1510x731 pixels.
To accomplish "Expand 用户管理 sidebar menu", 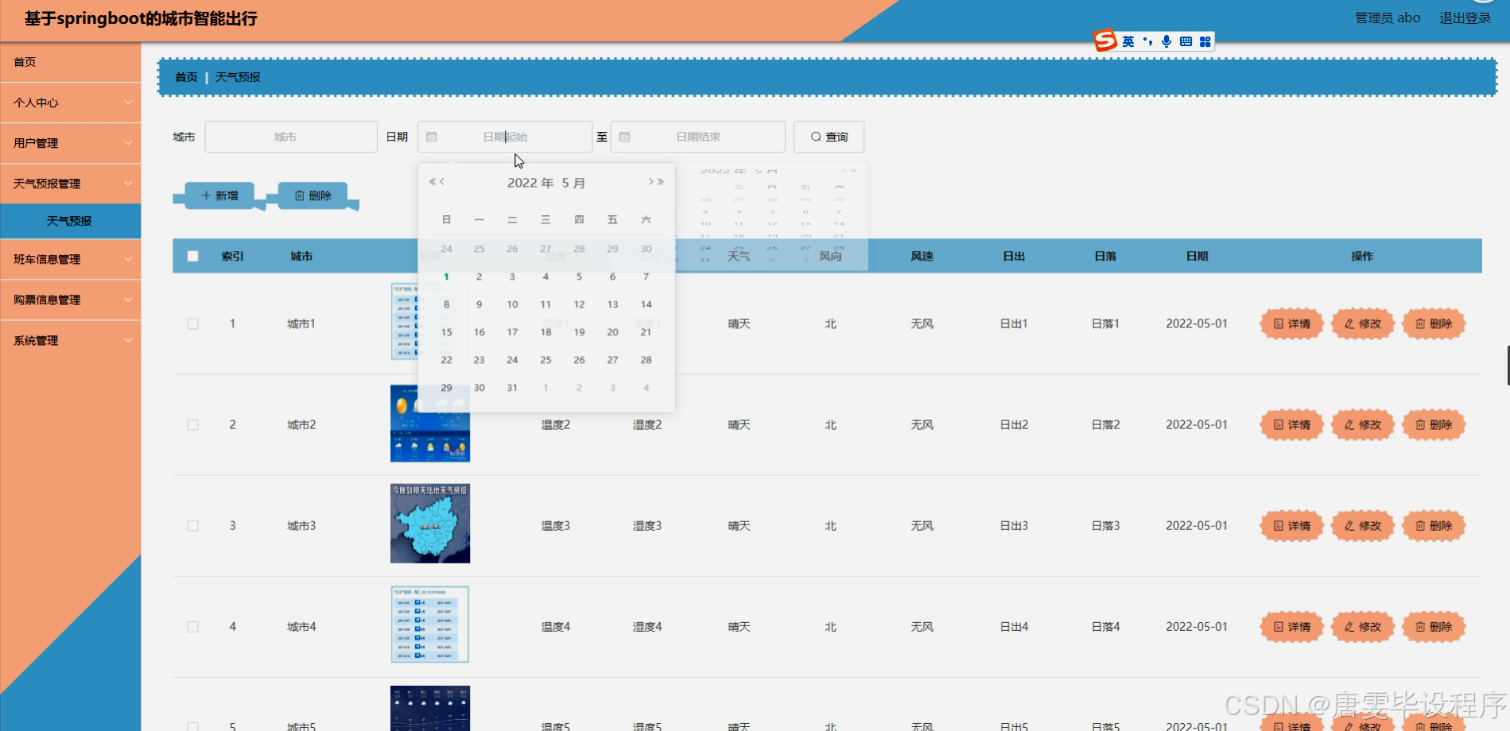I will (x=71, y=143).
